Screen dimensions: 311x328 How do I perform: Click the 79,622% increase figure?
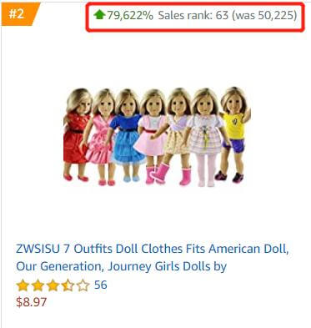click(130, 15)
